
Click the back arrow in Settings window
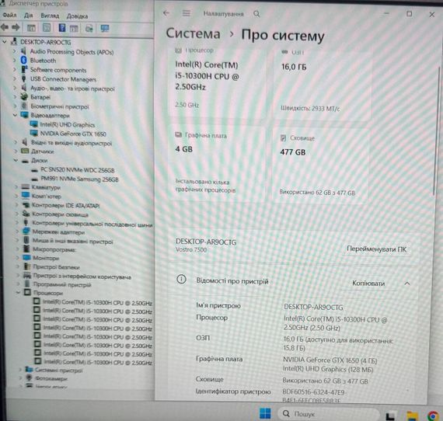(x=166, y=13)
